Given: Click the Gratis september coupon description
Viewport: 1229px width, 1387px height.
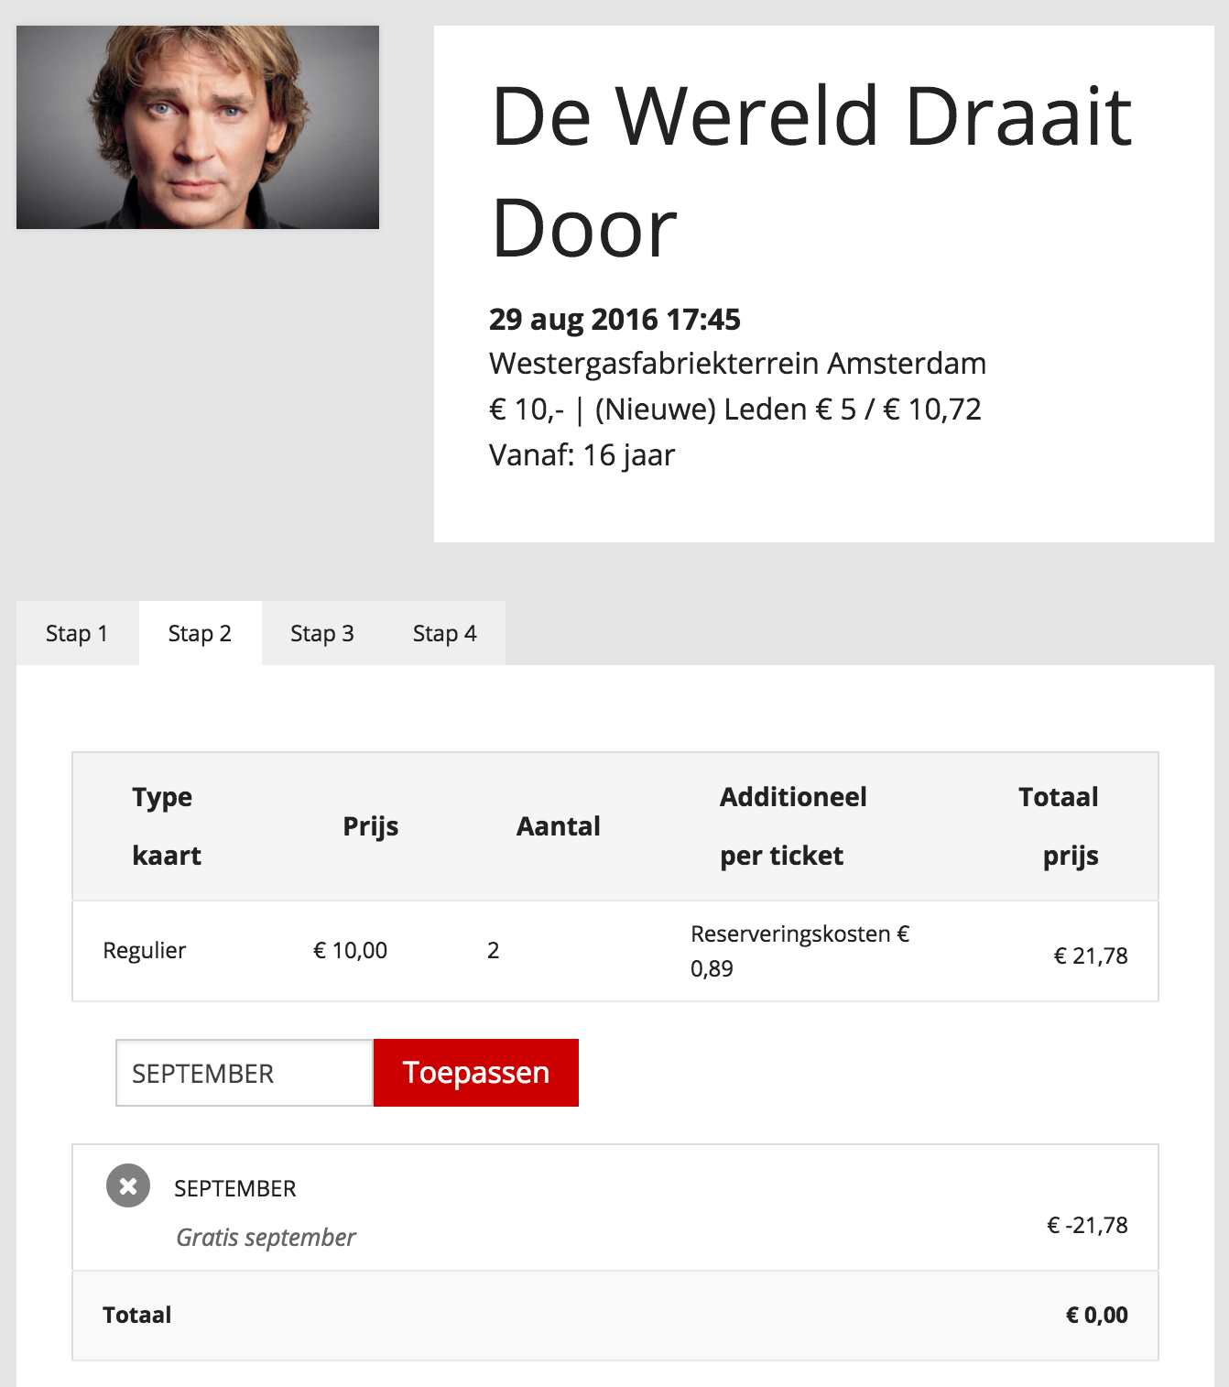Looking at the screenshot, I should [266, 1238].
